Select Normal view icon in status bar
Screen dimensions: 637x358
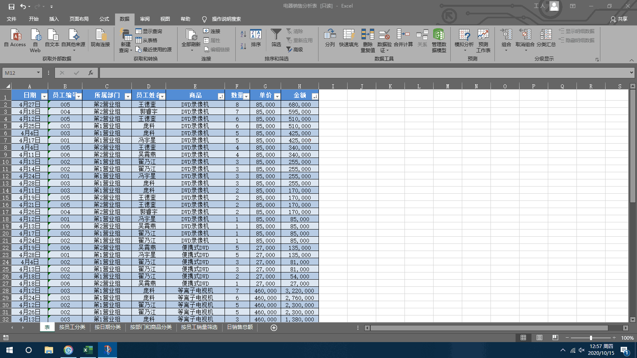click(524, 338)
